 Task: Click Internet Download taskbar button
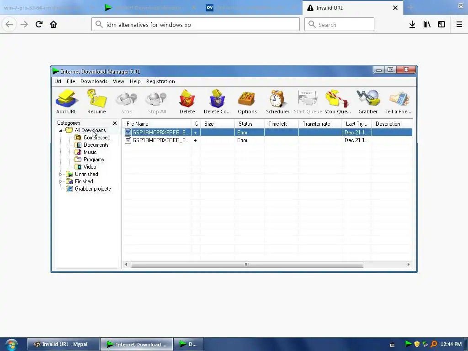(137, 344)
